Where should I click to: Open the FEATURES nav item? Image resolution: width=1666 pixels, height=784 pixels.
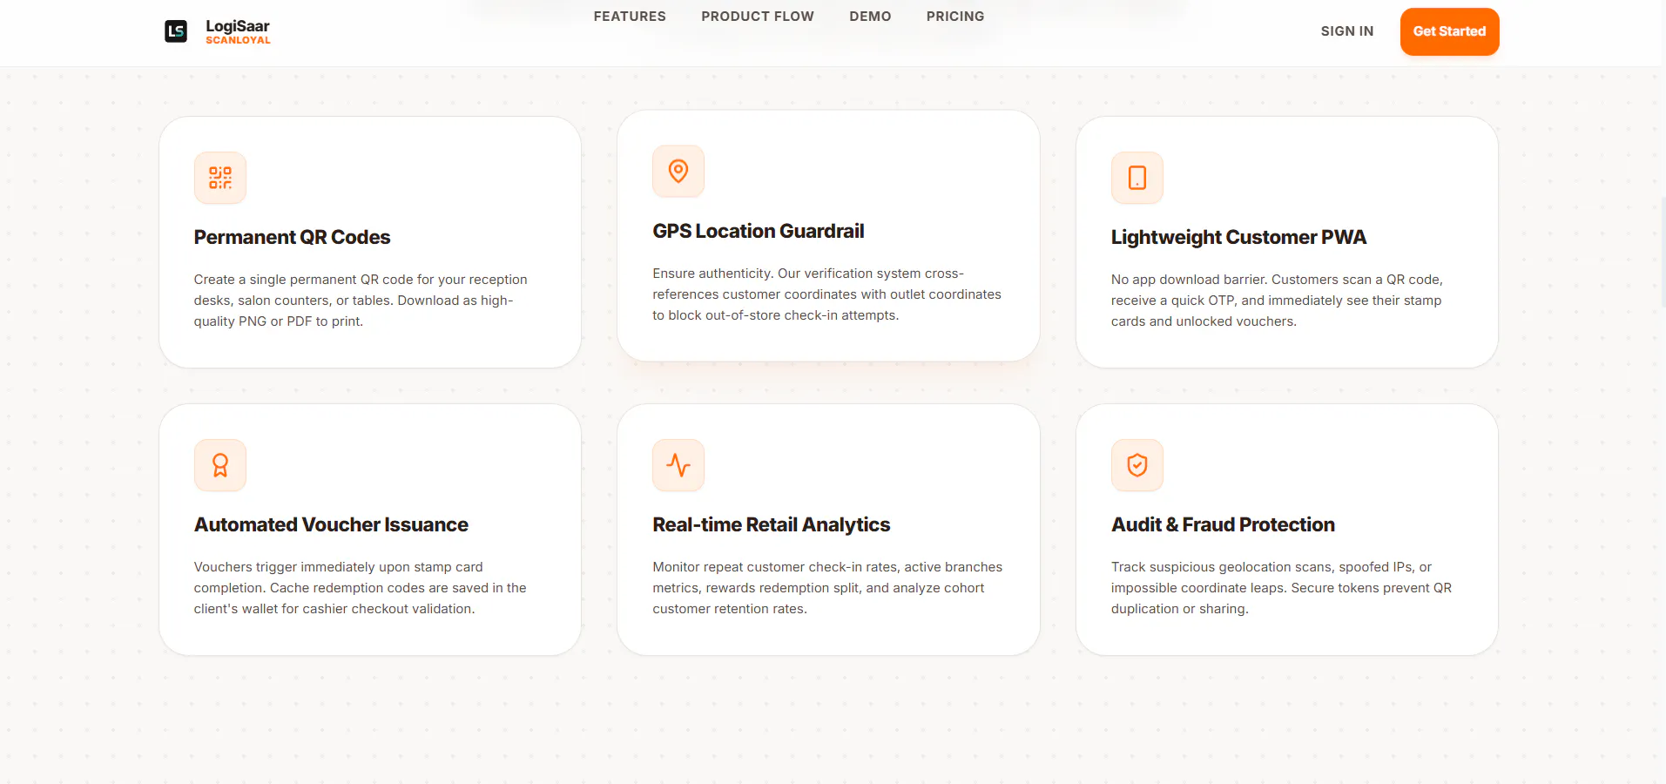[x=630, y=17]
